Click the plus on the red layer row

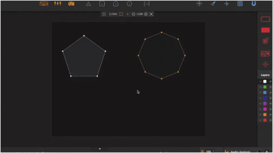270,120
